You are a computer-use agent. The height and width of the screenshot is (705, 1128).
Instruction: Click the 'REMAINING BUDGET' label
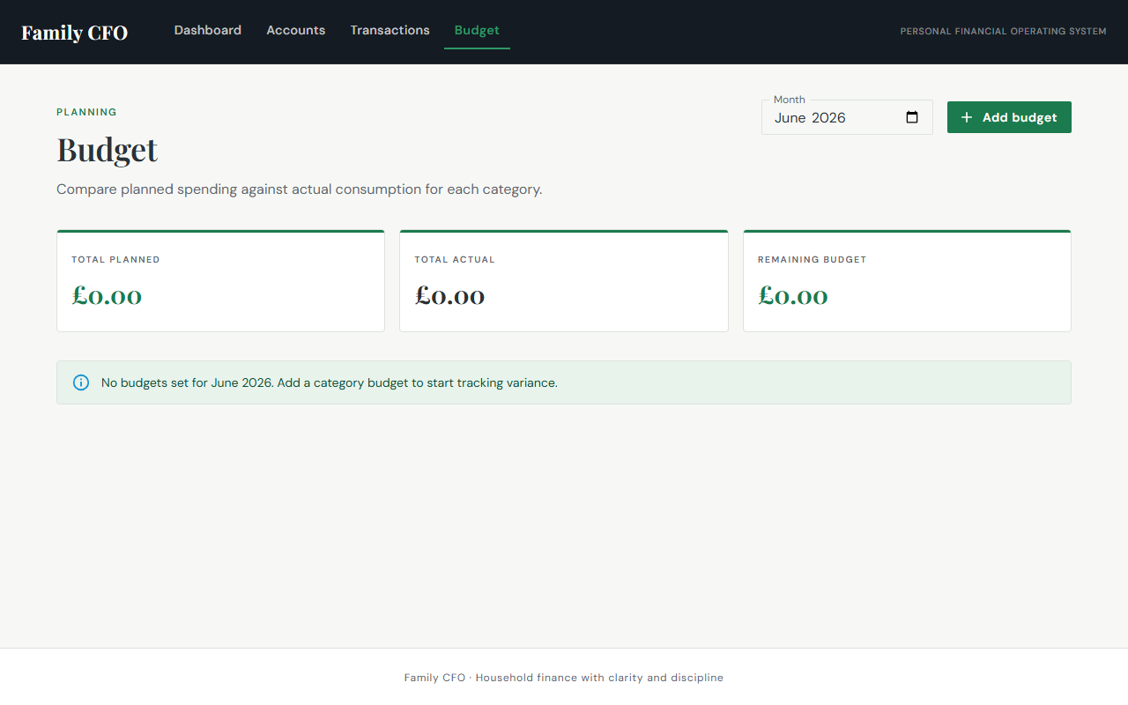pyautogui.click(x=813, y=260)
